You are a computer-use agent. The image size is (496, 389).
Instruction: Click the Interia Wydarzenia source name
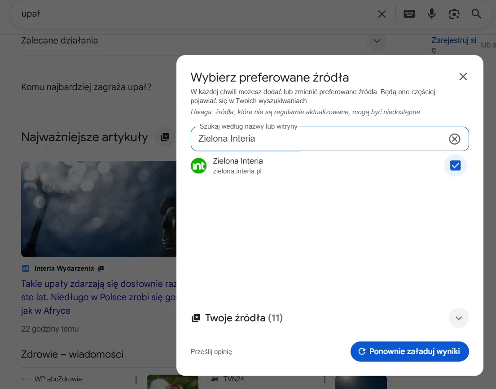click(64, 268)
